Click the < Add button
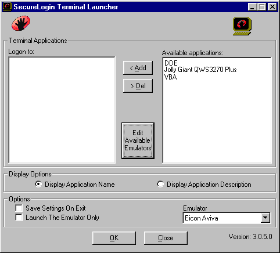 click(138, 68)
